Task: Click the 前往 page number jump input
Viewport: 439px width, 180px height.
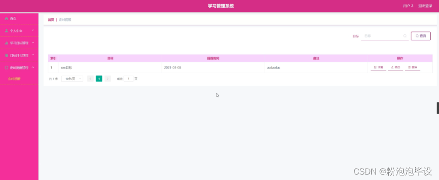Action: (128, 79)
